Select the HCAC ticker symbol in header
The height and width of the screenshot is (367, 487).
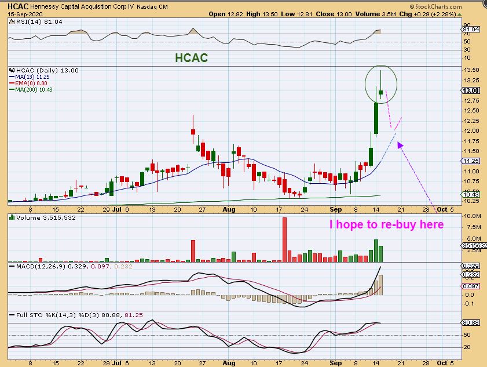pyautogui.click(x=18, y=6)
